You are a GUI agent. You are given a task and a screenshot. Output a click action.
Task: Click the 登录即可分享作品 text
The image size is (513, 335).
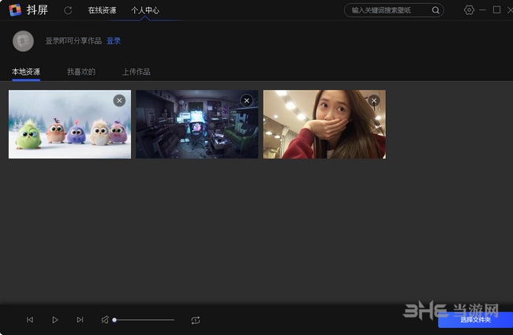point(73,41)
